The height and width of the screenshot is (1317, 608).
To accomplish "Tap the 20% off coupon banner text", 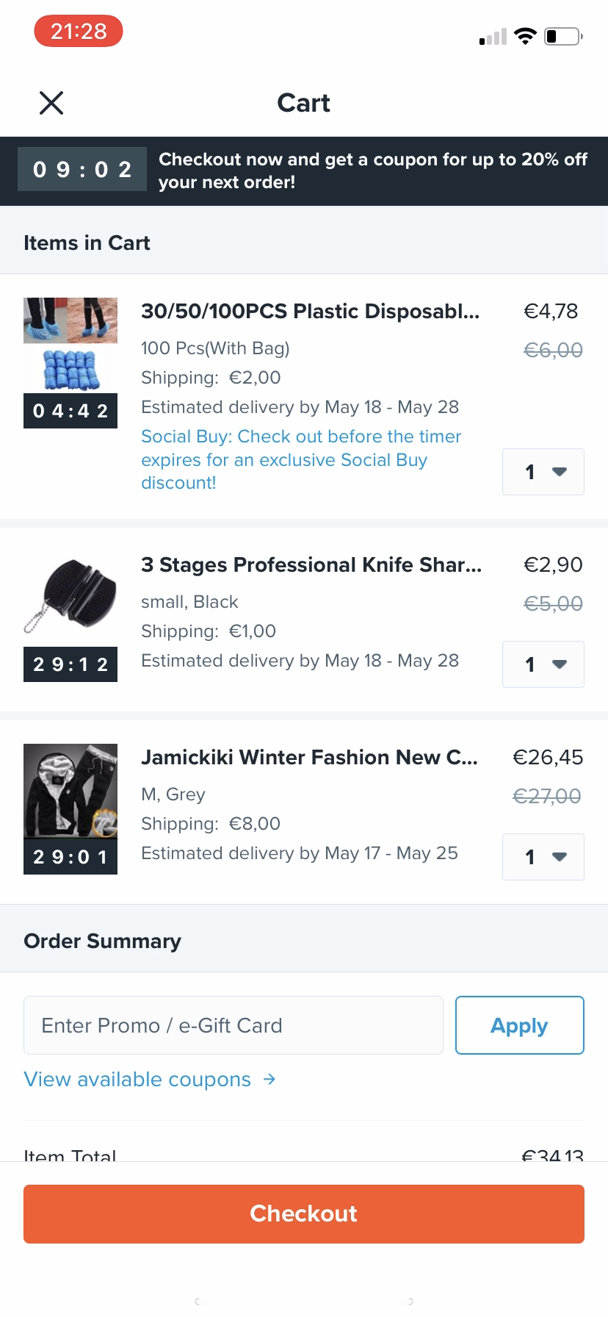I will click(372, 171).
